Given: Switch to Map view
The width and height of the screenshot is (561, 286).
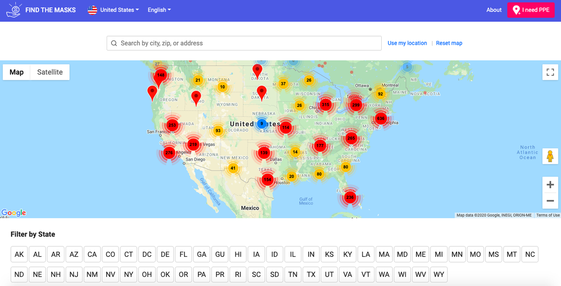Looking at the screenshot, I should (x=17, y=72).
